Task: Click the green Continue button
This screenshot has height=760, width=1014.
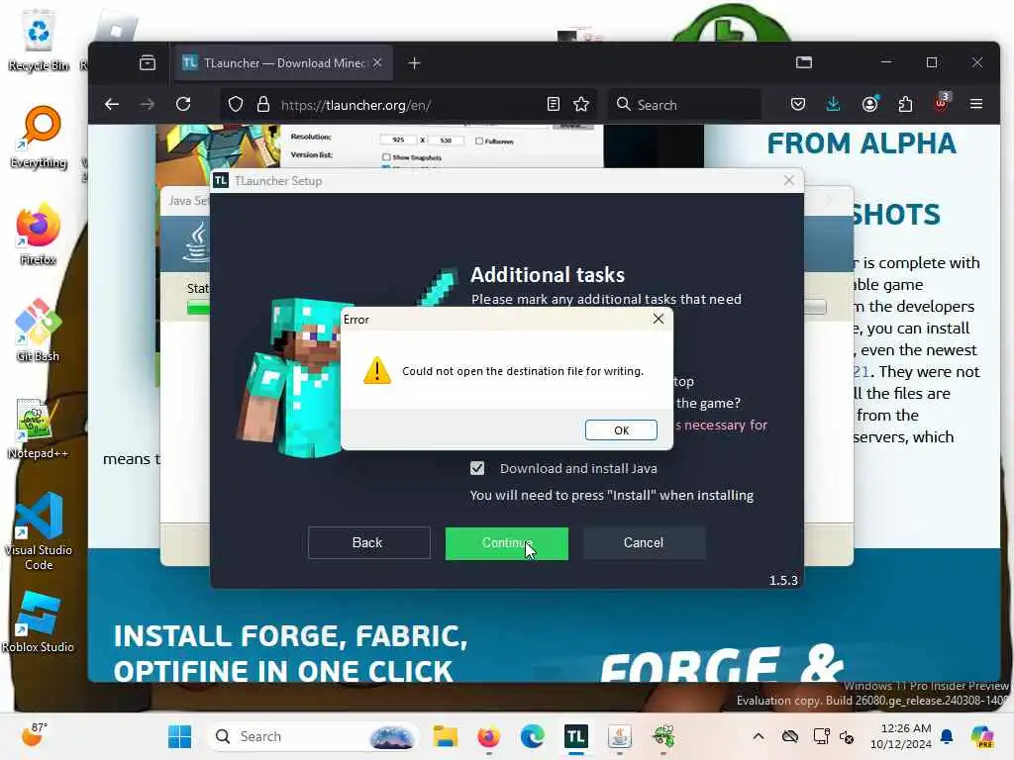Action: coord(506,543)
